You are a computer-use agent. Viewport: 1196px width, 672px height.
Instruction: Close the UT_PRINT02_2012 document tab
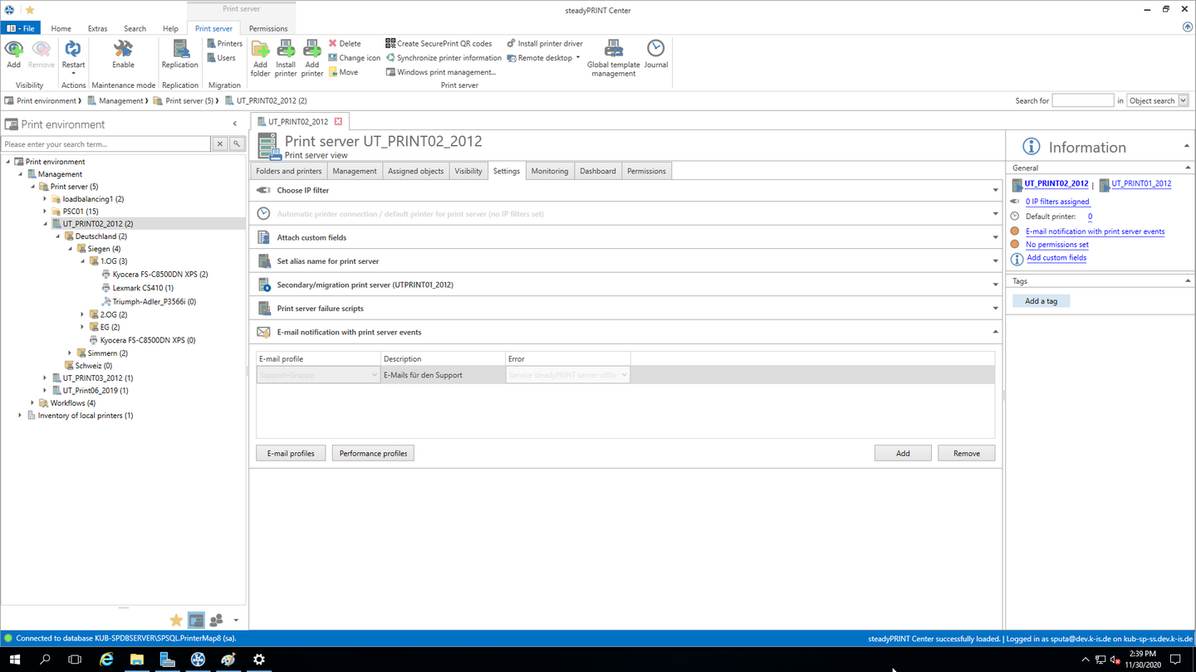tap(338, 122)
